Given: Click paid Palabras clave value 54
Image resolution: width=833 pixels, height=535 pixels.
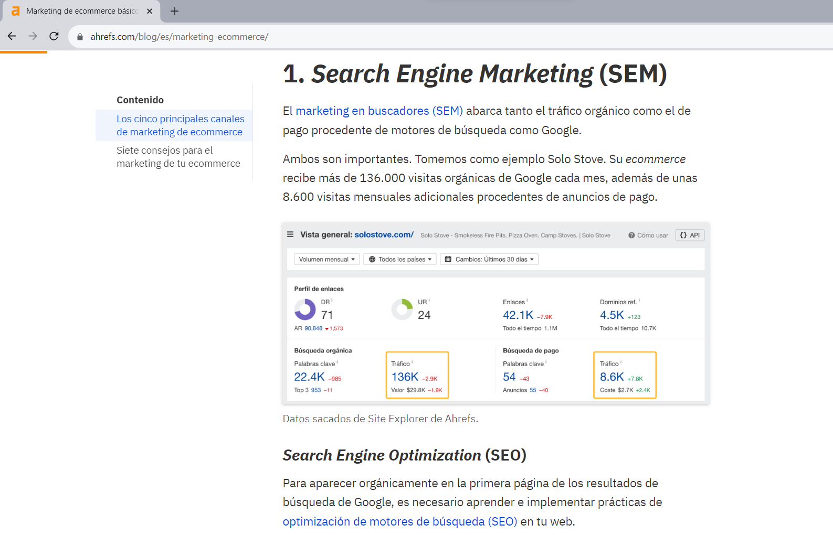Looking at the screenshot, I should point(509,377).
